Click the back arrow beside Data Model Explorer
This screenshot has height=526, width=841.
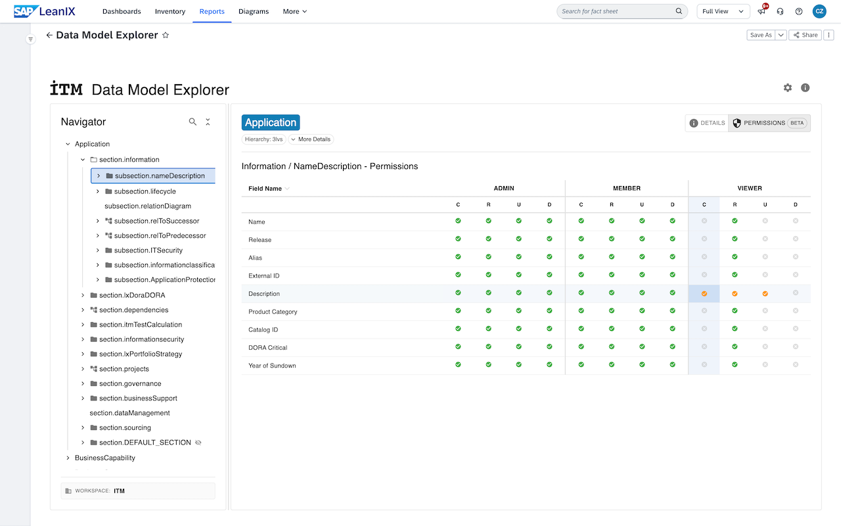(x=49, y=36)
